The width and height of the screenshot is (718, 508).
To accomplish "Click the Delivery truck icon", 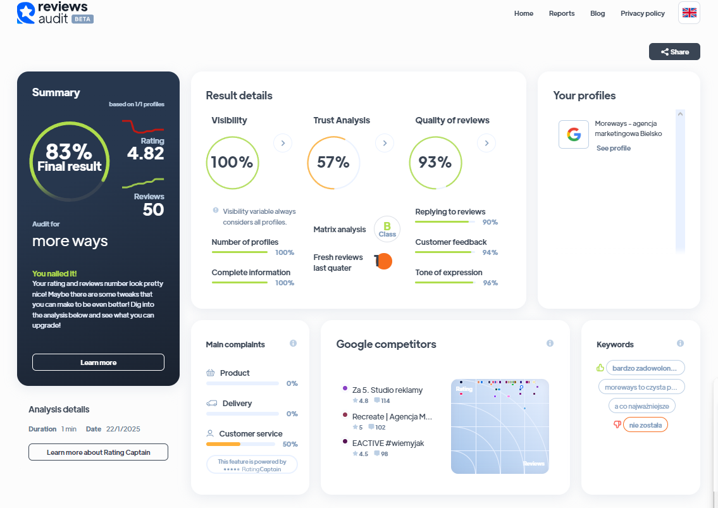I will [211, 404].
